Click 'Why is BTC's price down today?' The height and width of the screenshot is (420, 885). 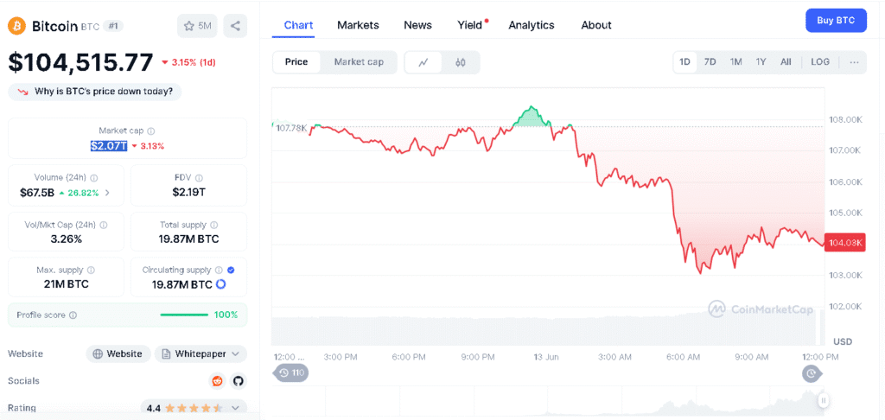tap(95, 92)
